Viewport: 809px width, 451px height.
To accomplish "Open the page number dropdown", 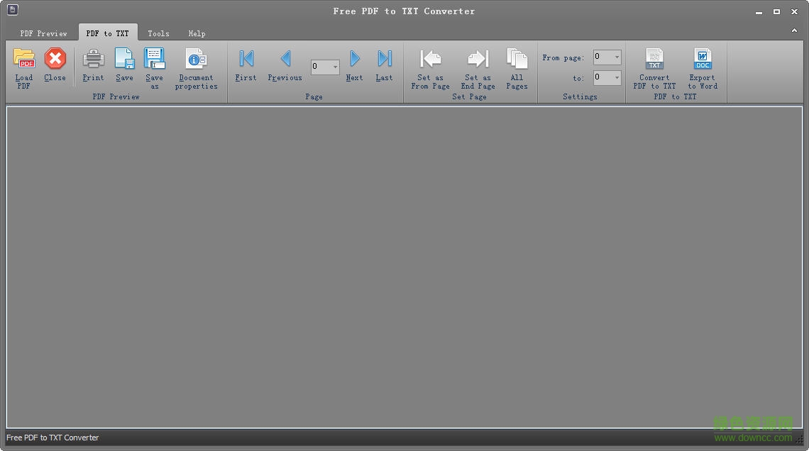I will click(x=335, y=67).
